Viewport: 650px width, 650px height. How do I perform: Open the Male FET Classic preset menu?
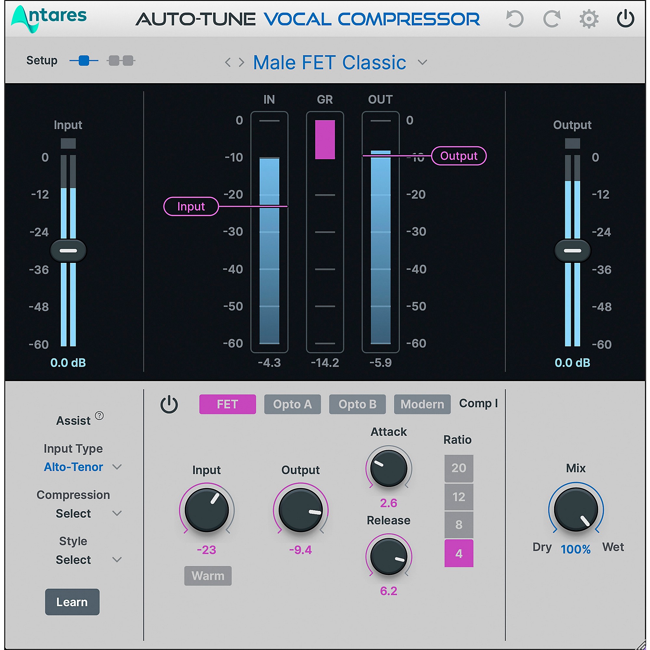(330, 63)
